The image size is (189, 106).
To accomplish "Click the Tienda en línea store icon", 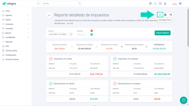I will pos(3,51).
